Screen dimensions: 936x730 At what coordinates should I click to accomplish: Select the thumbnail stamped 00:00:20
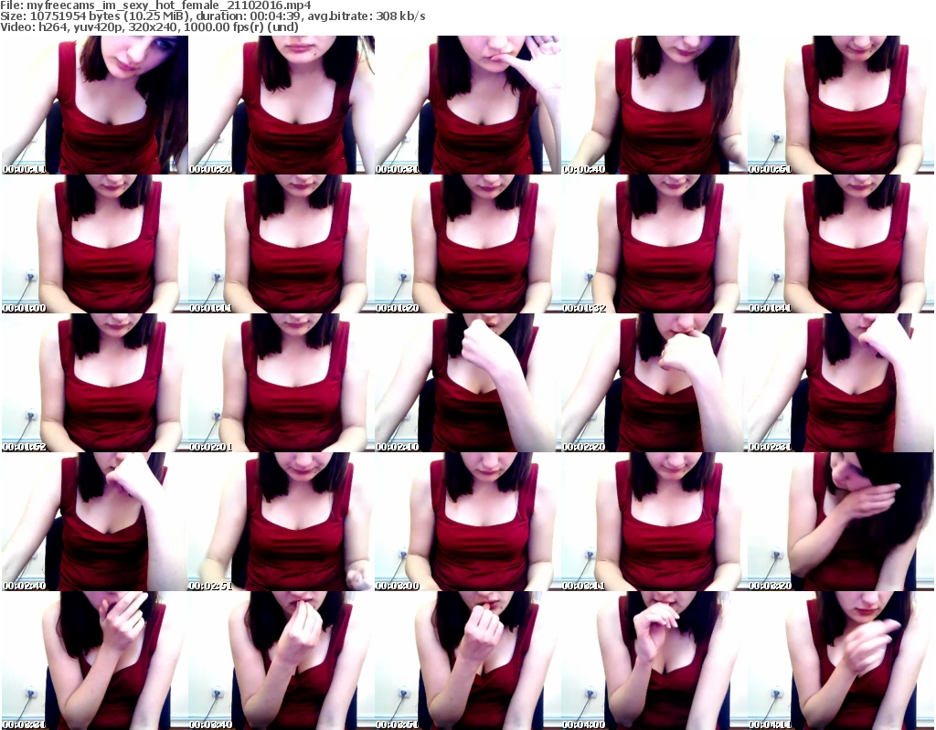[x=282, y=105]
